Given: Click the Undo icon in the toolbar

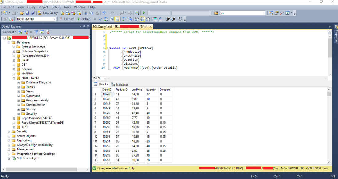Looking at the screenshot, I should (104, 13).
